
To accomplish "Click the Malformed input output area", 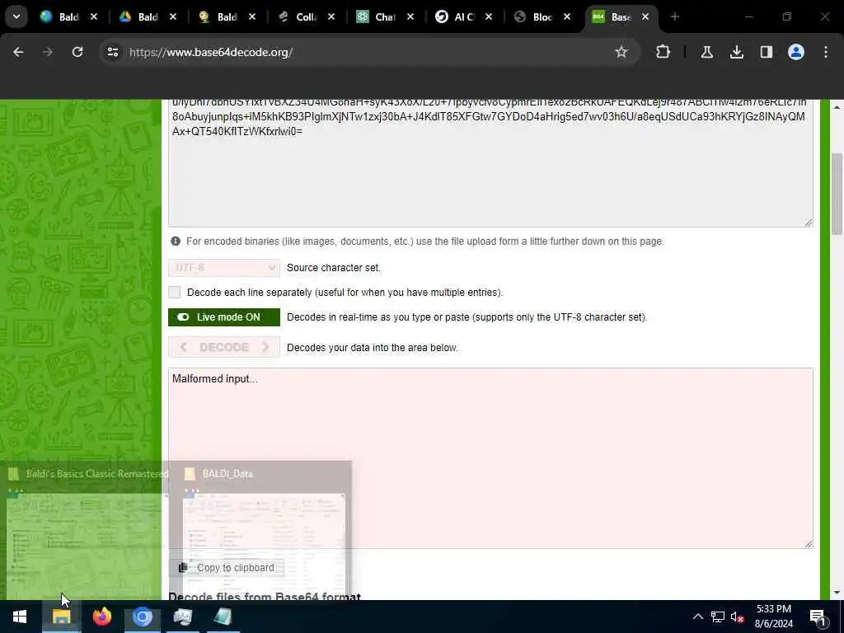I will coord(490,458).
